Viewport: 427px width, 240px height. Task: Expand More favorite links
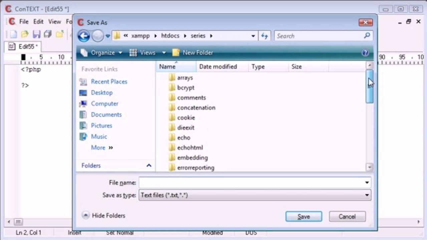tap(102, 148)
